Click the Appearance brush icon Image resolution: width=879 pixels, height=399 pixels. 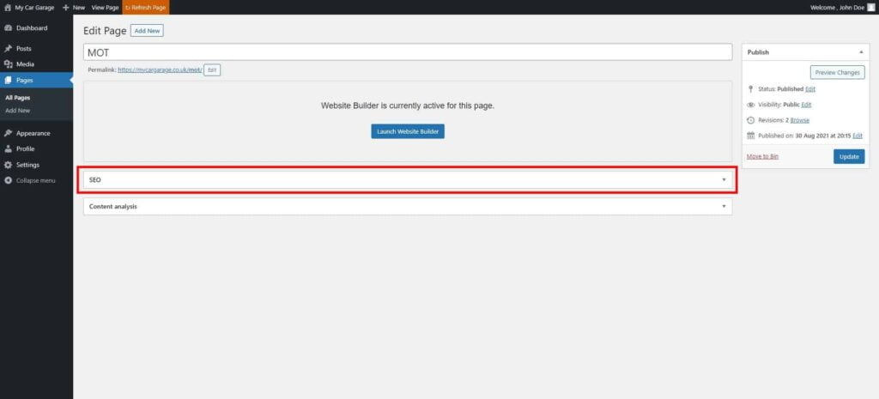[8, 133]
